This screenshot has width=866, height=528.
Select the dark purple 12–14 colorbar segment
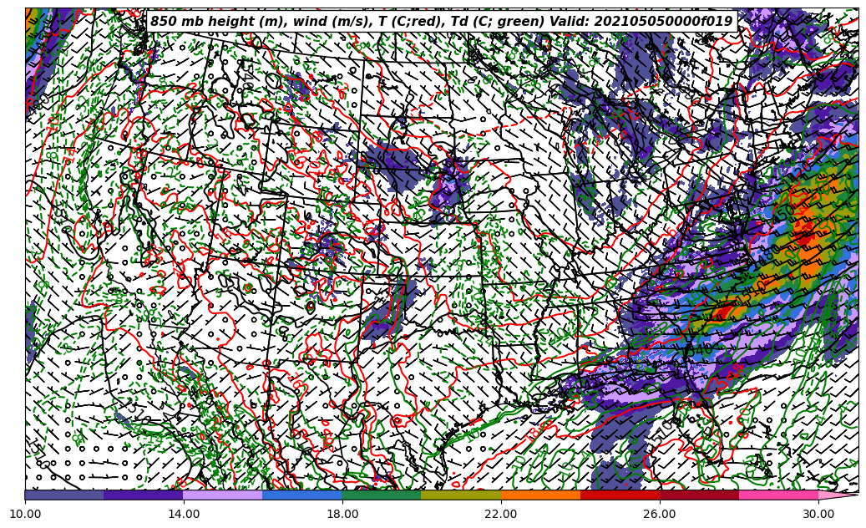(144, 495)
